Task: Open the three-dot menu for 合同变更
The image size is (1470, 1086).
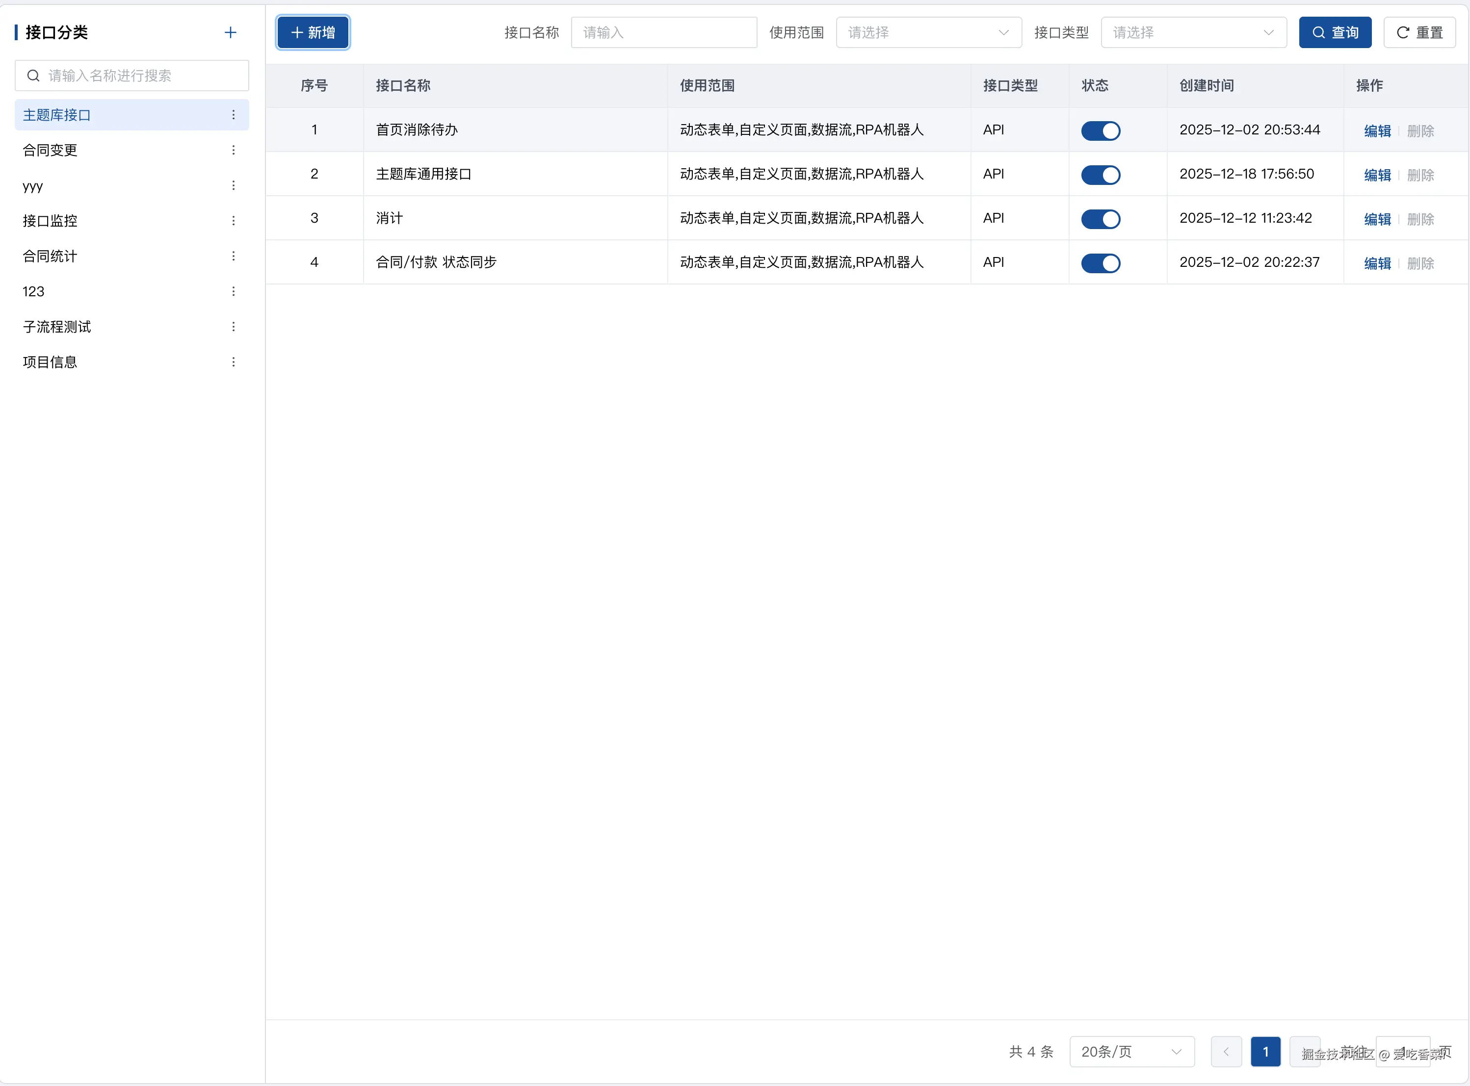Action: 234,151
